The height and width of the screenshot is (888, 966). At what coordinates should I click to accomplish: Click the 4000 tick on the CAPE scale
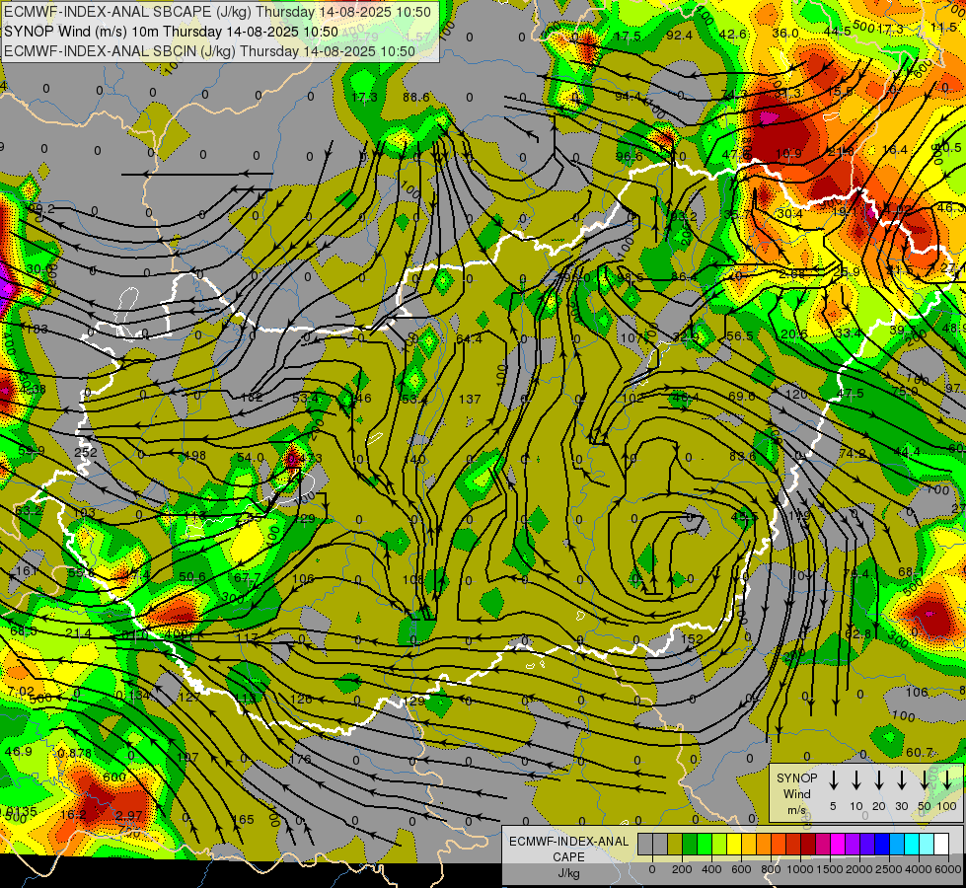click(919, 869)
